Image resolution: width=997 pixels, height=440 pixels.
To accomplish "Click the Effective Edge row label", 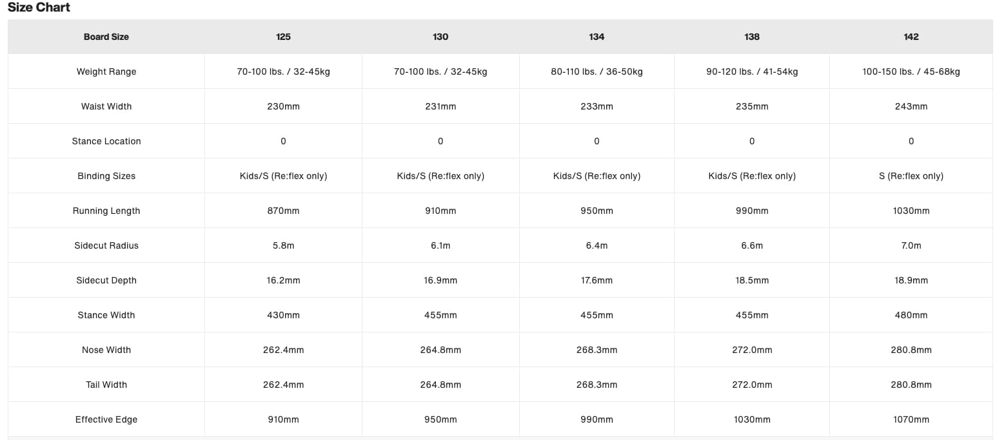I will pos(106,419).
